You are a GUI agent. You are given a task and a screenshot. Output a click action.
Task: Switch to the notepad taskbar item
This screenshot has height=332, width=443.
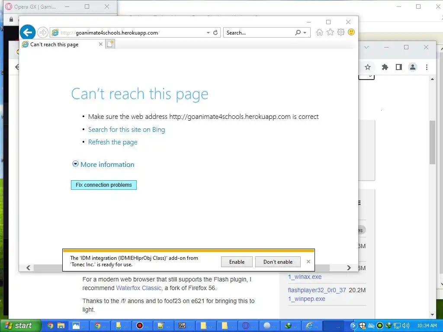click(163, 326)
